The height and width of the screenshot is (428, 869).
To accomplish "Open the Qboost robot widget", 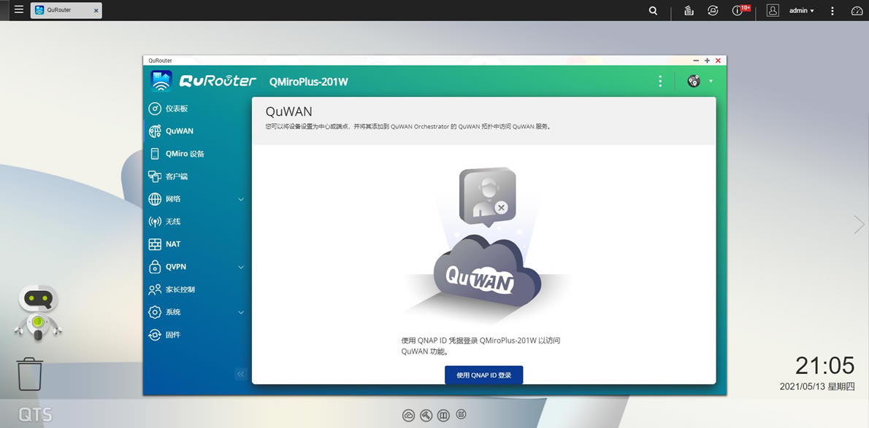I will pos(38,313).
